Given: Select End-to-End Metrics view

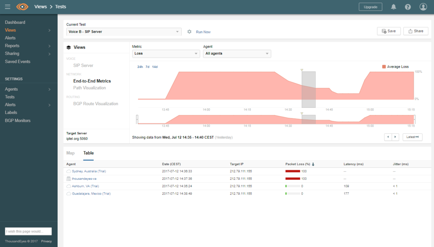Looking at the screenshot, I should [x=92, y=81].
